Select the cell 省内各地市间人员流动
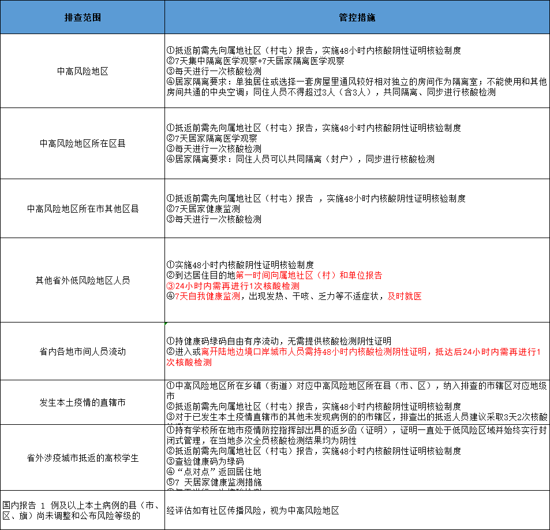The height and width of the screenshot is (530, 550). tap(83, 351)
